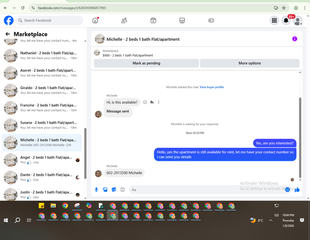Select Michelle's conversation in list
The image size is (310, 240).
tap(42, 142)
